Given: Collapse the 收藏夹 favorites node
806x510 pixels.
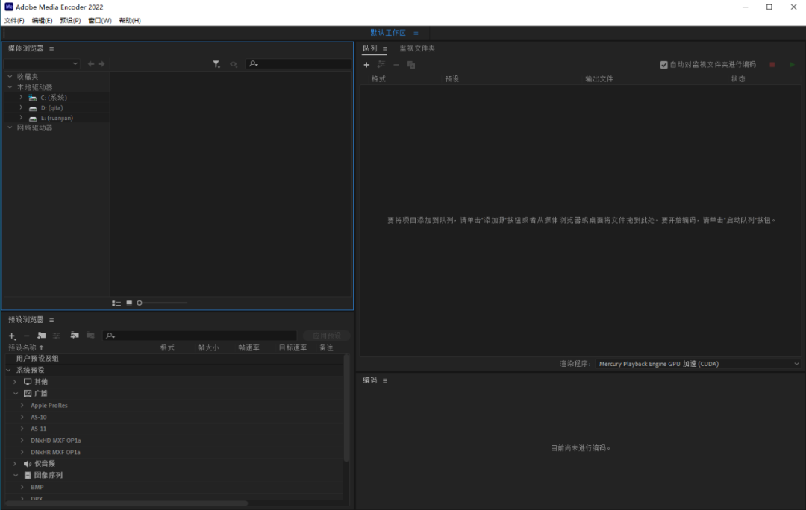Looking at the screenshot, I should pyautogui.click(x=10, y=77).
